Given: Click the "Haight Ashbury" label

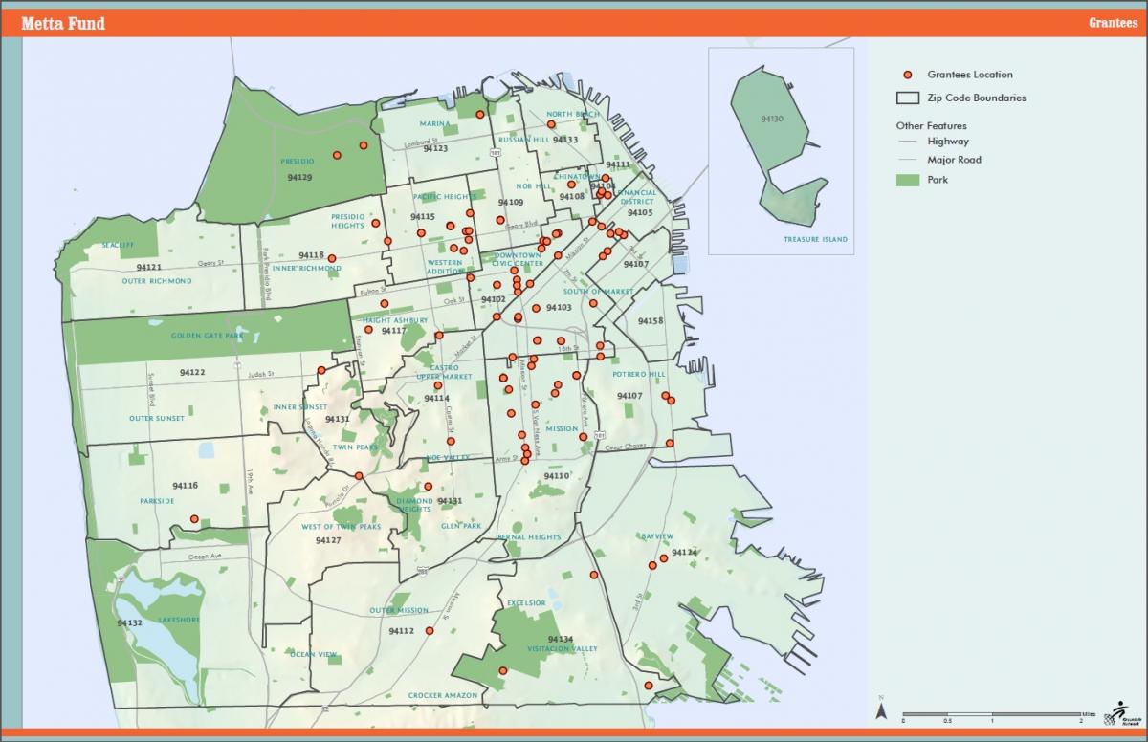Looking at the screenshot, I should coord(395,320).
